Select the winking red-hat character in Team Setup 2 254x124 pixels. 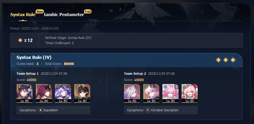pyautogui.click(x=190, y=93)
